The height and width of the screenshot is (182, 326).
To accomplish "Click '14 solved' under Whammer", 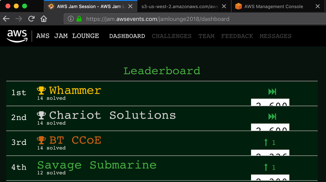I will pos(51,98).
